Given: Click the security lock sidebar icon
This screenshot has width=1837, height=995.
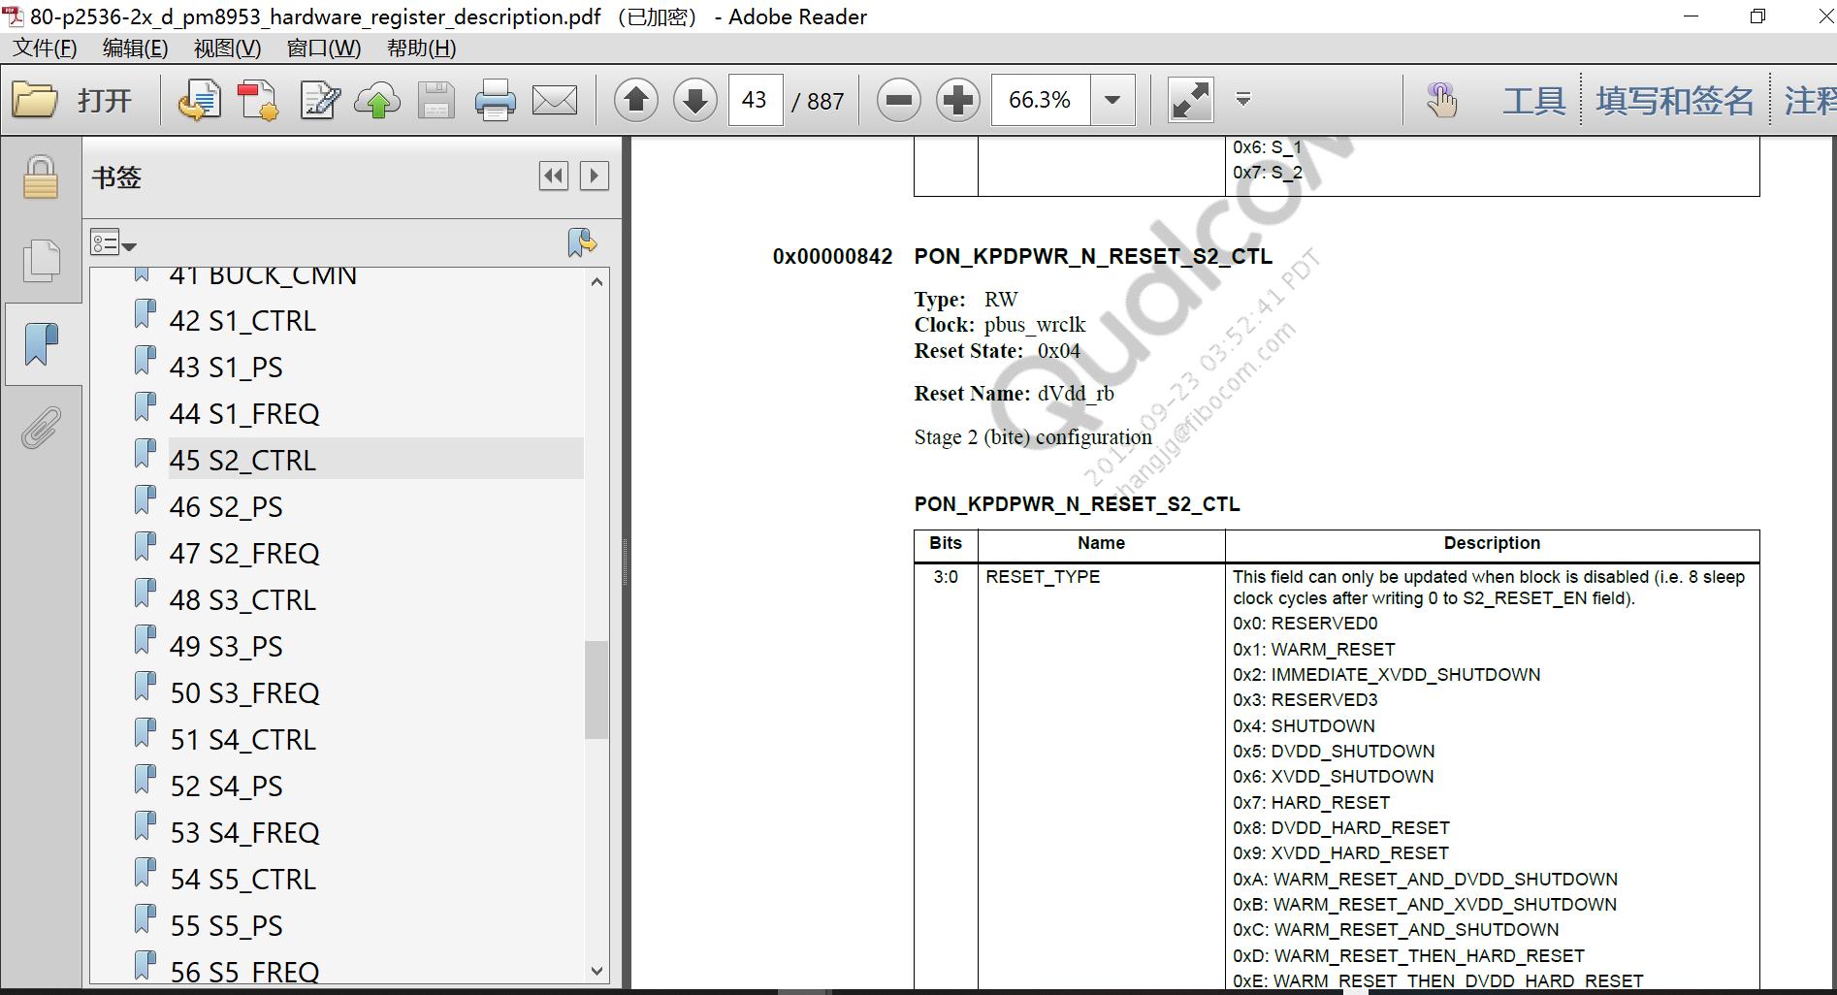Looking at the screenshot, I should [x=41, y=177].
